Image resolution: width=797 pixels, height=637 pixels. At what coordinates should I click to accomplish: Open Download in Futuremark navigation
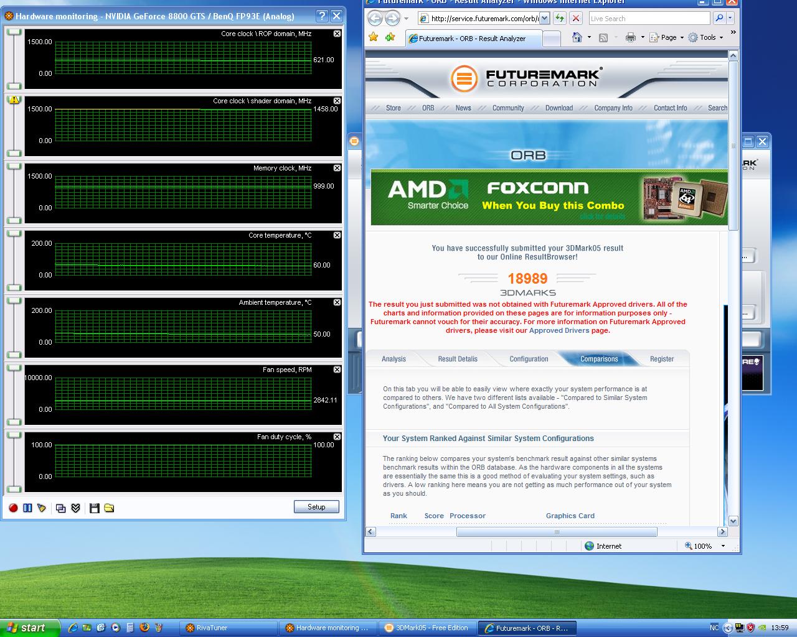[x=559, y=108]
